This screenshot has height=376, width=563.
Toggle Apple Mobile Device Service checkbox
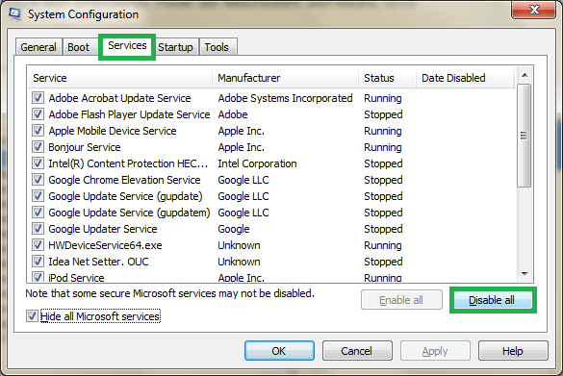tap(38, 130)
